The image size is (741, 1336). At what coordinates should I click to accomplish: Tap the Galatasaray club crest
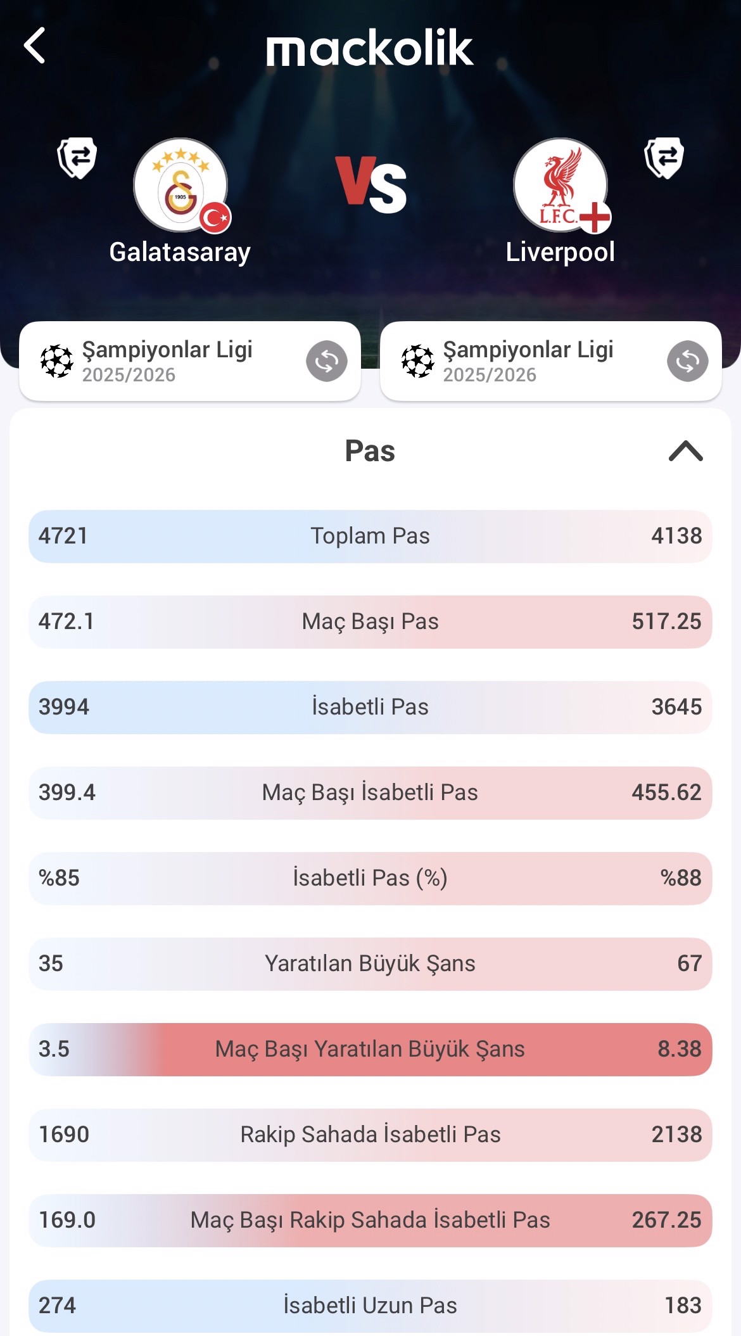click(180, 186)
